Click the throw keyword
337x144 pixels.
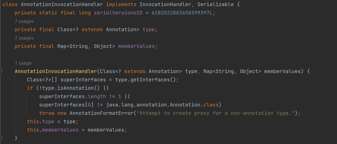(46, 113)
